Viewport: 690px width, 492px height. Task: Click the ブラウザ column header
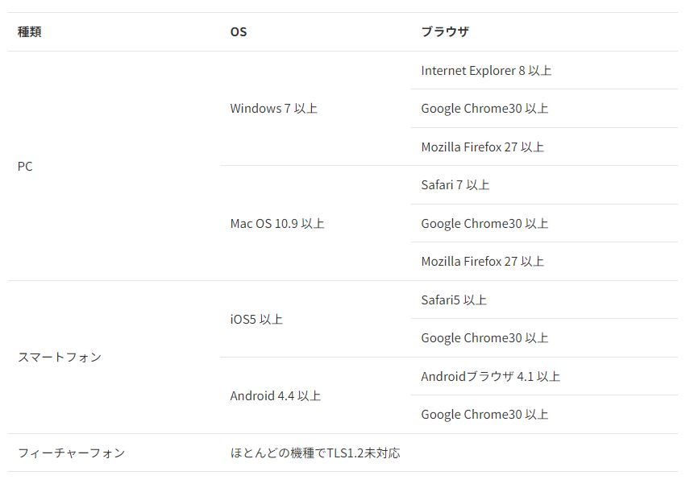point(445,31)
